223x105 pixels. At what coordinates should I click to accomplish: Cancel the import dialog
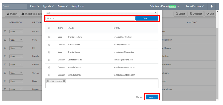pos(139,97)
